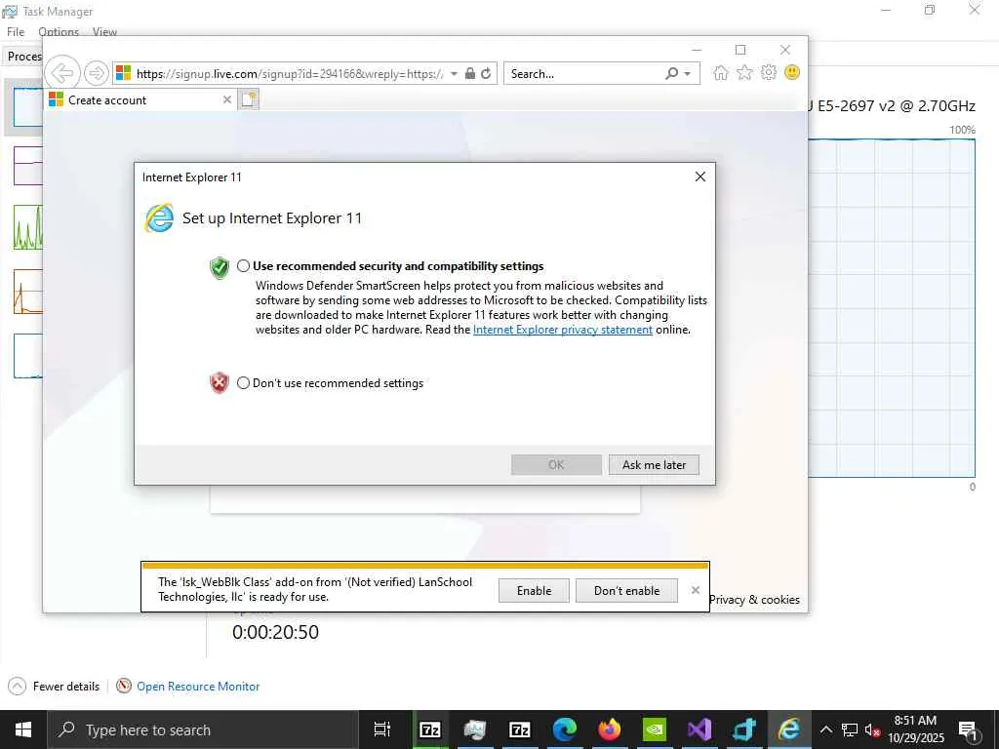
Task: Click Don't enable for the add-on
Action: pyautogui.click(x=627, y=590)
